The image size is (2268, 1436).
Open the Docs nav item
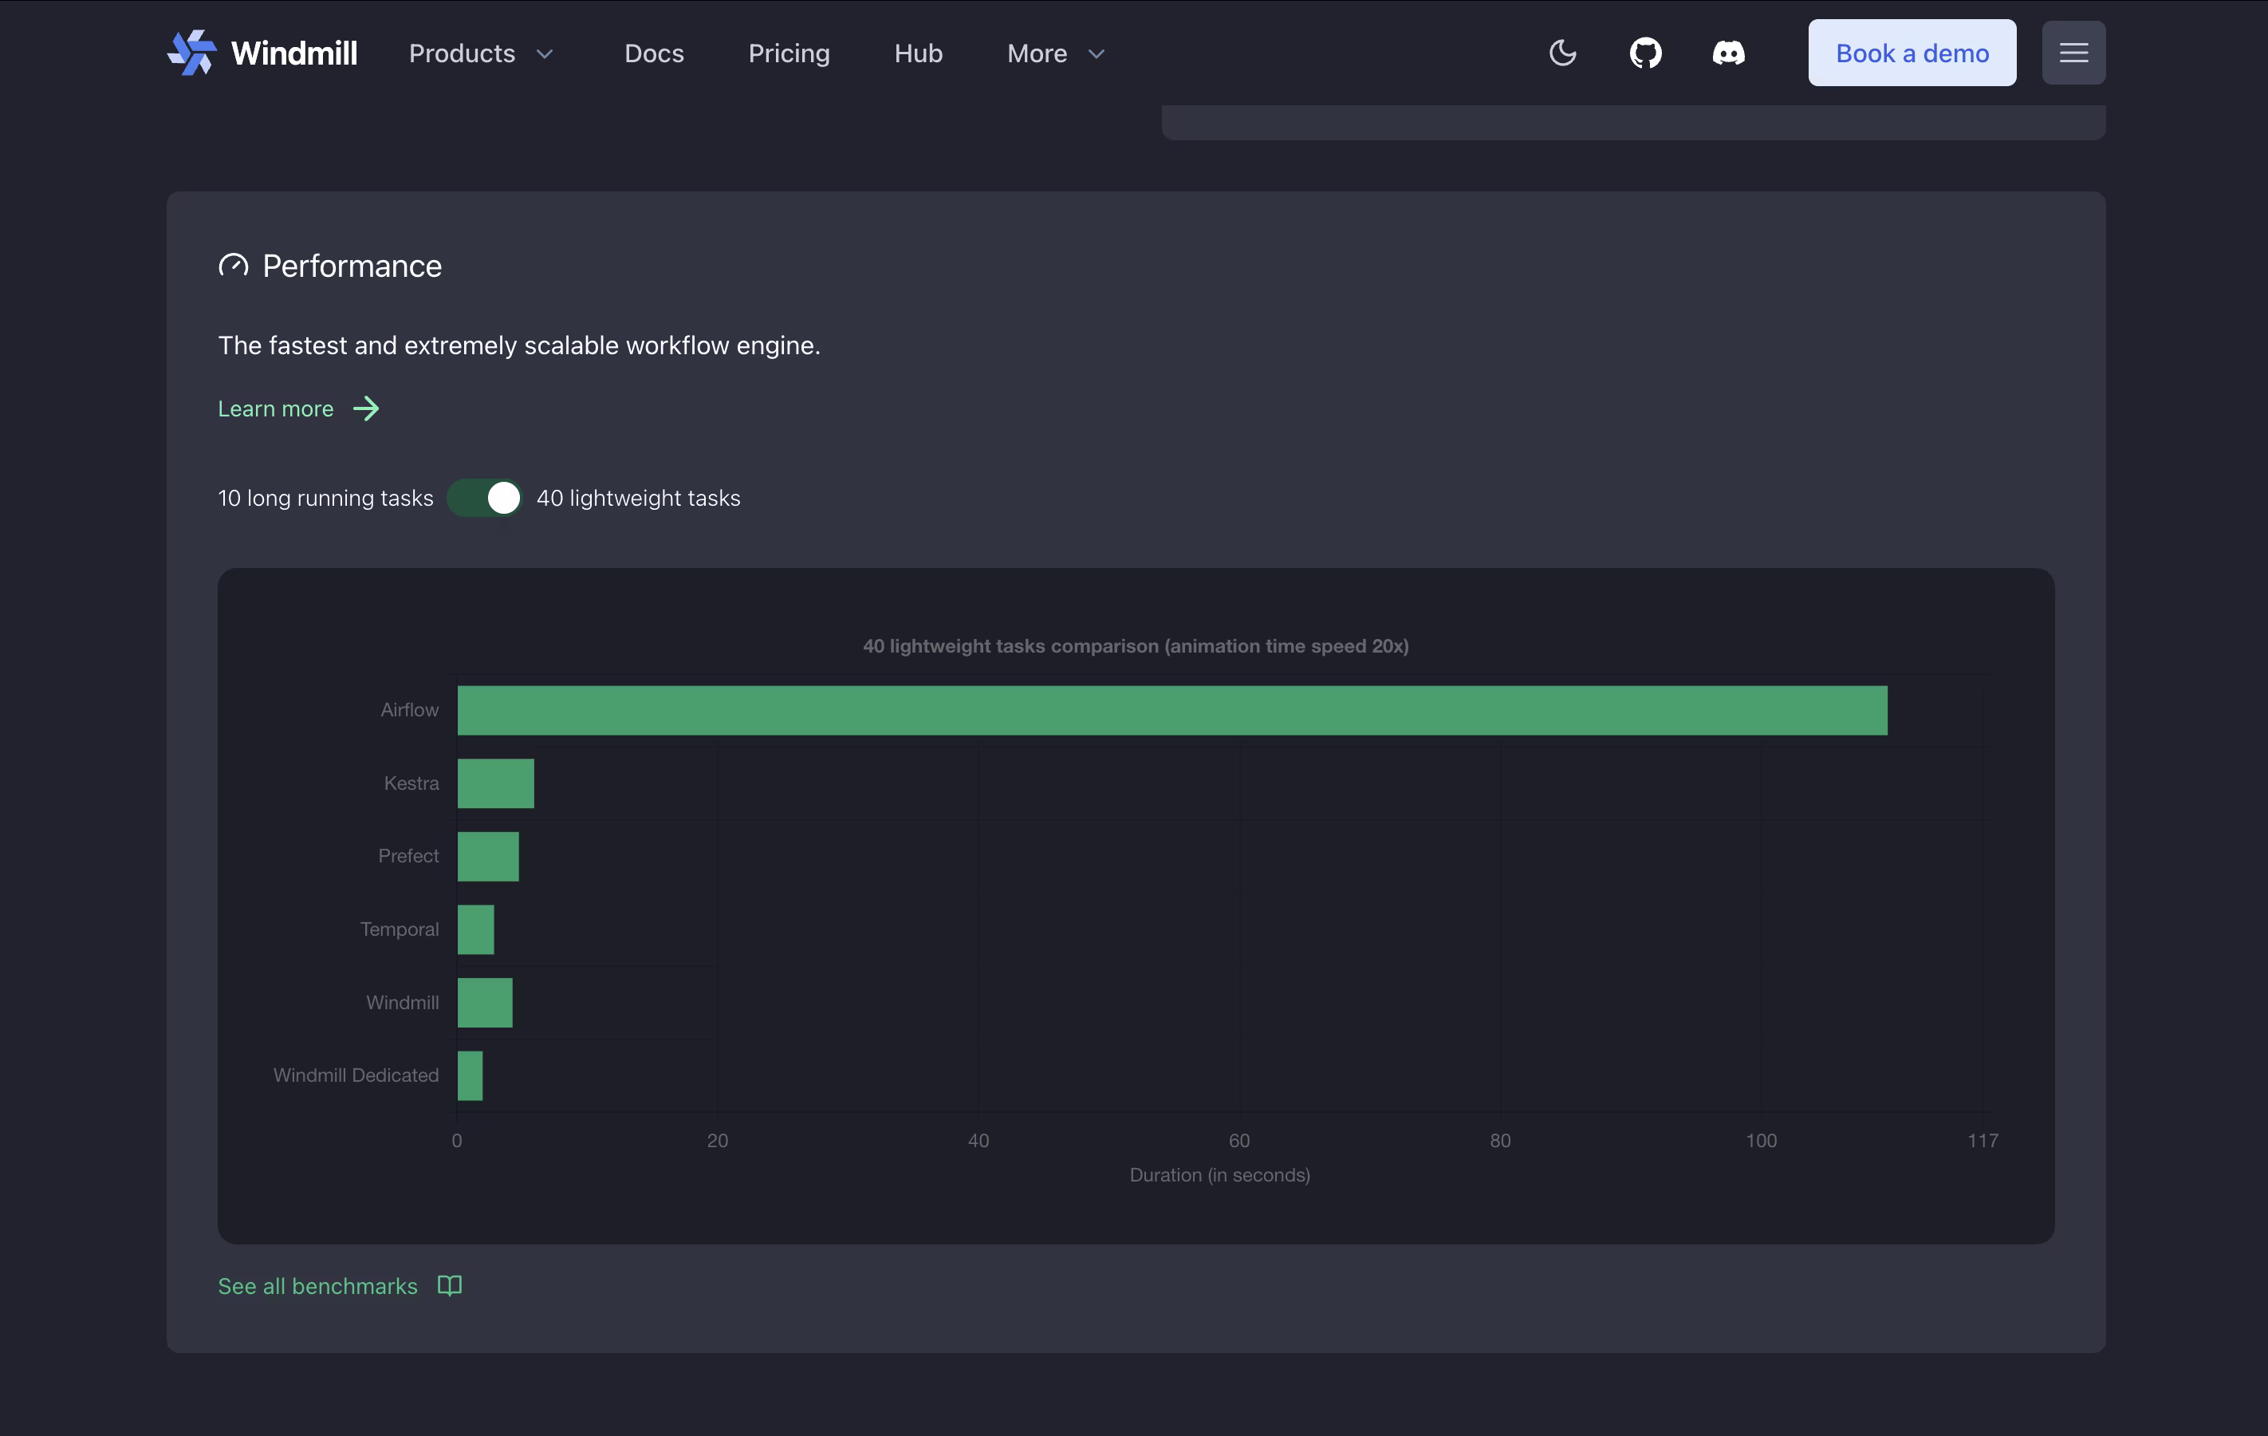[654, 53]
